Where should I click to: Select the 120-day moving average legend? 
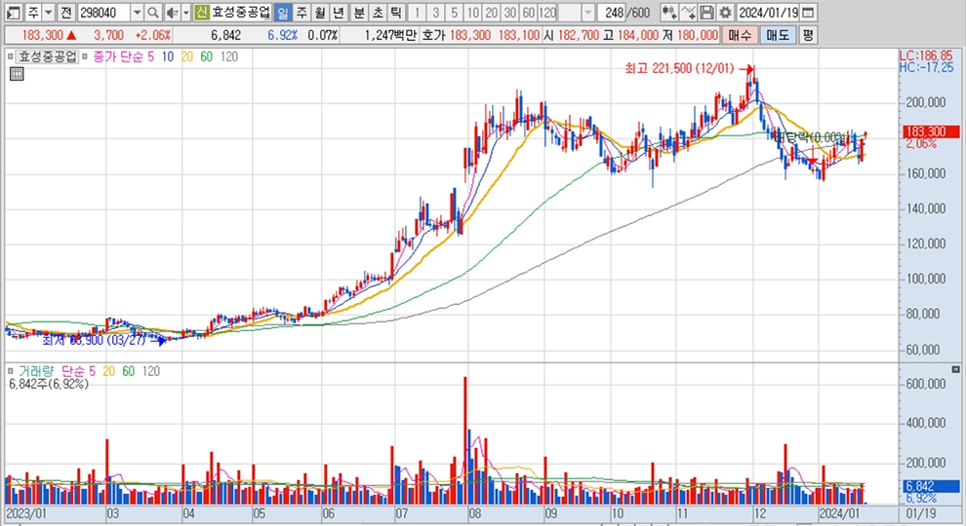click(229, 56)
